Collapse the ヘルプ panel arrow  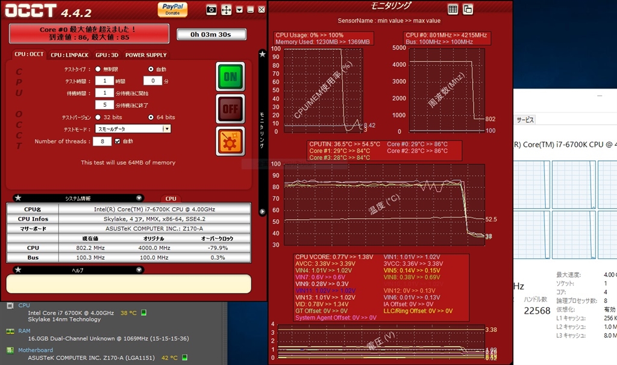pyautogui.click(x=139, y=270)
